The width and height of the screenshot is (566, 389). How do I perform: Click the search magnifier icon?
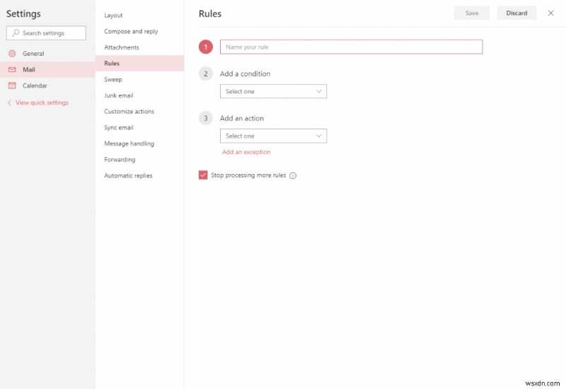(16, 33)
